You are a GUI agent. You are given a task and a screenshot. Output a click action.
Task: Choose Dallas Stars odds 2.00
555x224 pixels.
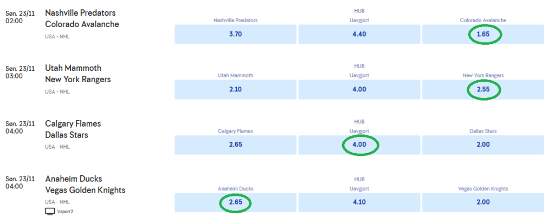tap(483, 145)
